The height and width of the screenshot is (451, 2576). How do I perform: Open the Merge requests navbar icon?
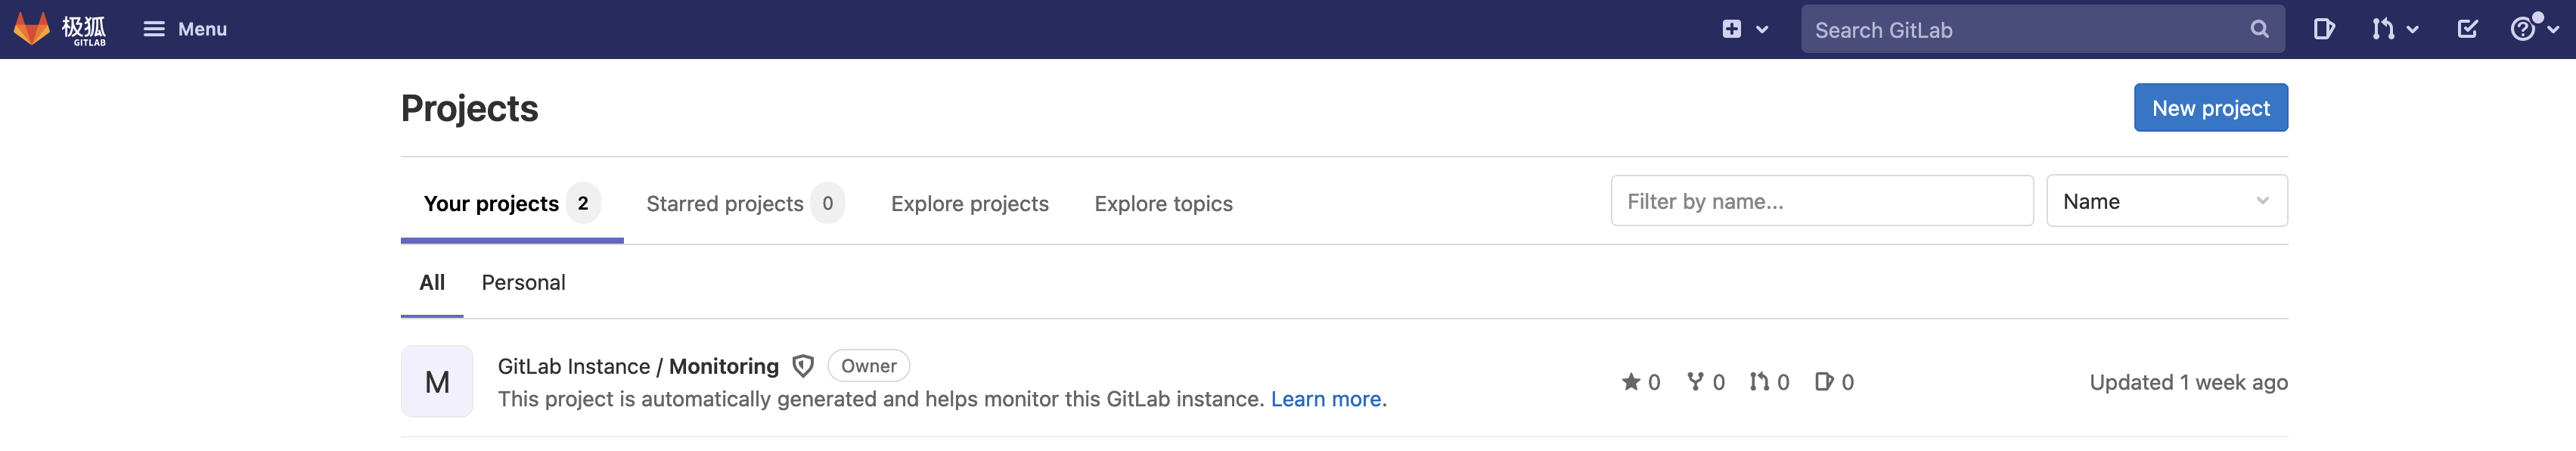pyautogui.click(x=2382, y=29)
